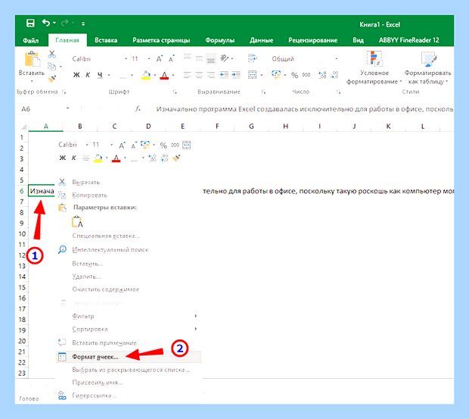
Task: Open the ribbon font color dropdown arrow
Action: click(173, 75)
